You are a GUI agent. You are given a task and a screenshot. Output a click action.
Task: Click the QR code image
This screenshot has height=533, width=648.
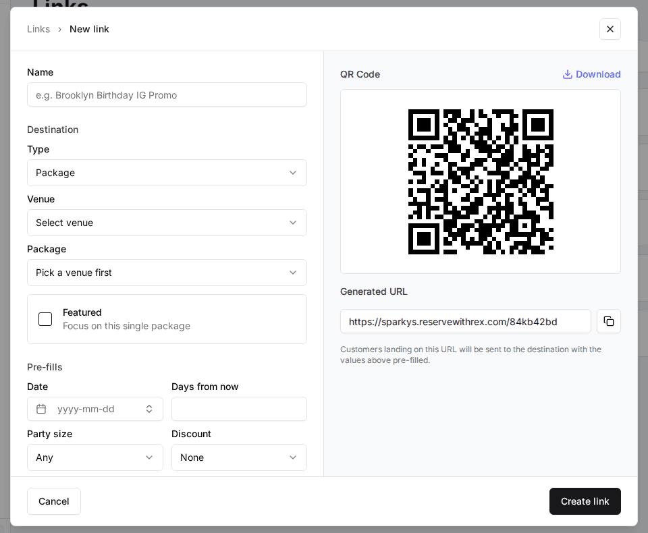(481, 181)
